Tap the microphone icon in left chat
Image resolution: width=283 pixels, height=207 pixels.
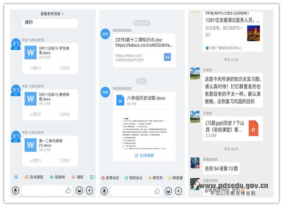pos(15,191)
